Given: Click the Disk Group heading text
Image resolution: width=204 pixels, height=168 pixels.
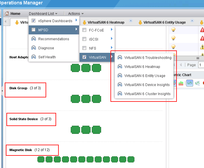Looking at the screenshot, I should tap(18, 88).
